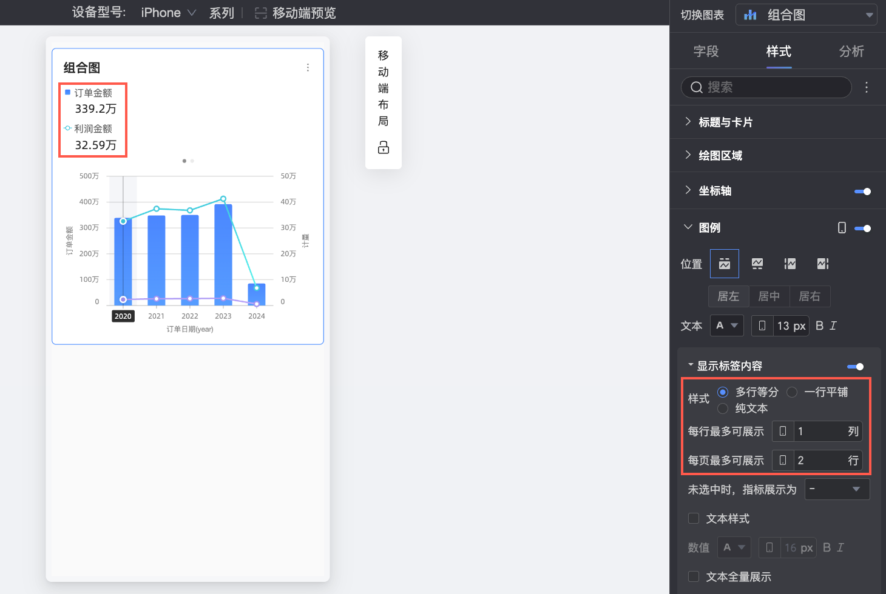886x594 pixels.
Task: Align legend with 居左
Action: (x=728, y=296)
